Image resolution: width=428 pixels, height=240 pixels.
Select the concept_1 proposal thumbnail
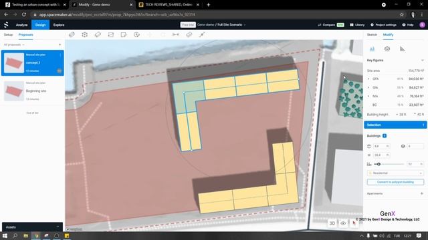pos(14,63)
